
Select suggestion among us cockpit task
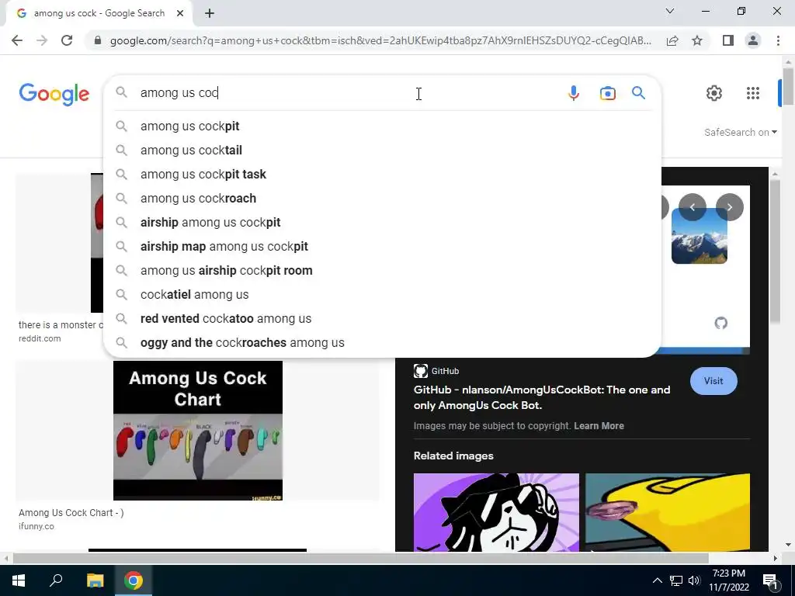tap(382, 175)
